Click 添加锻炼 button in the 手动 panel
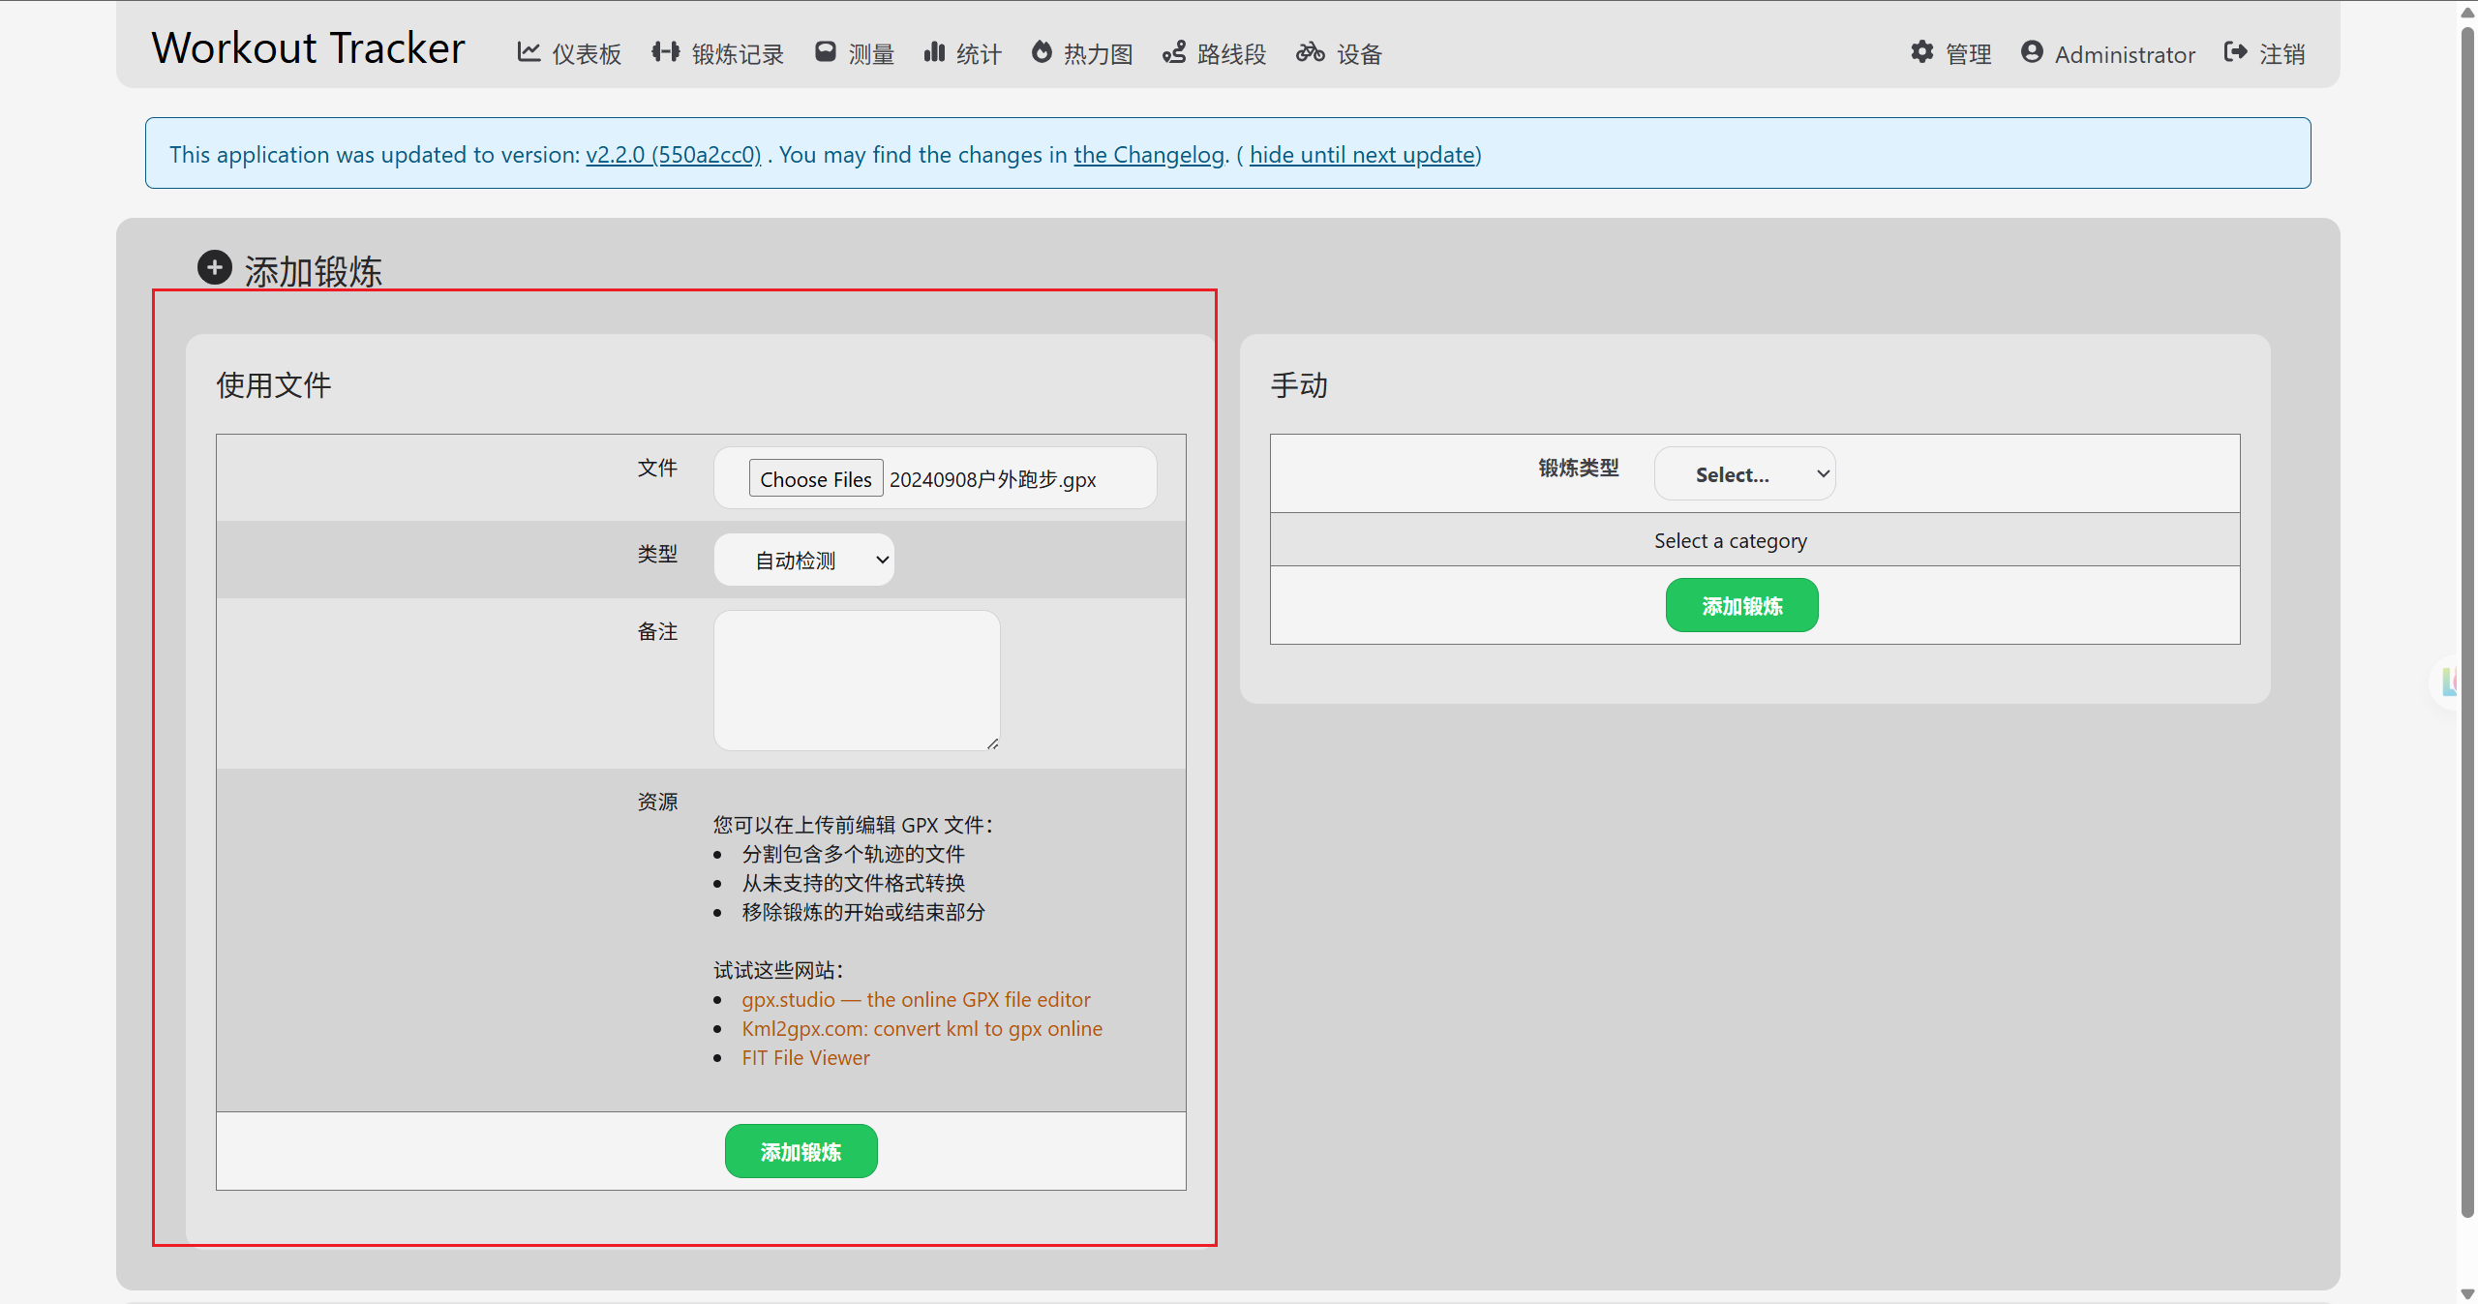Image resolution: width=2478 pixels, height=1304 pixels. coord(1741,605)
